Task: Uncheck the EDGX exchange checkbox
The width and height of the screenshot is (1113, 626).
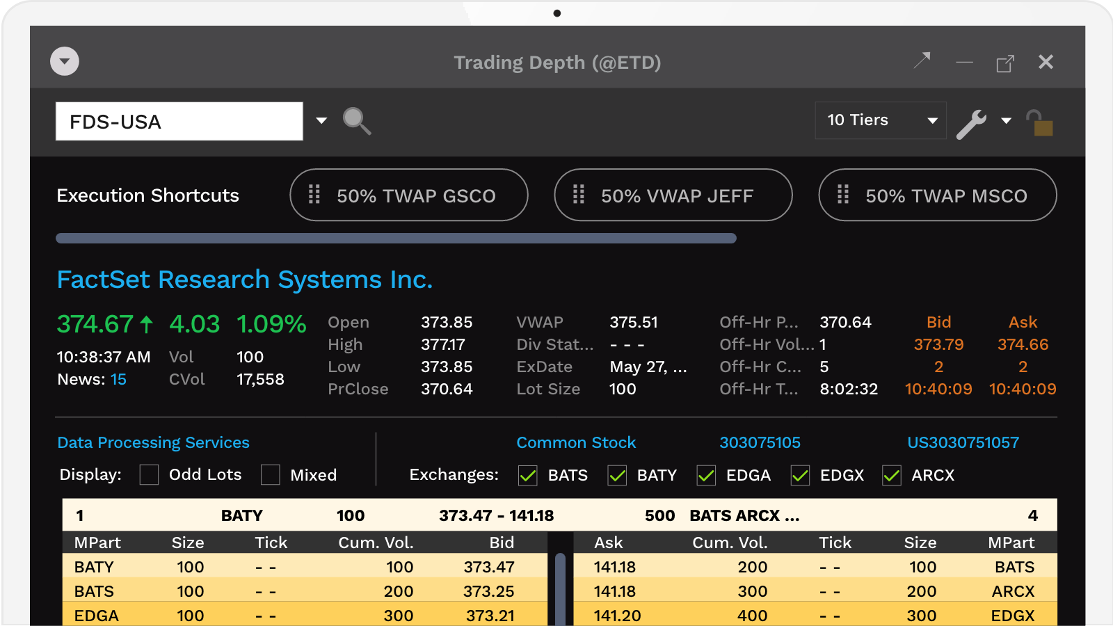Action: tap(800, 476)
